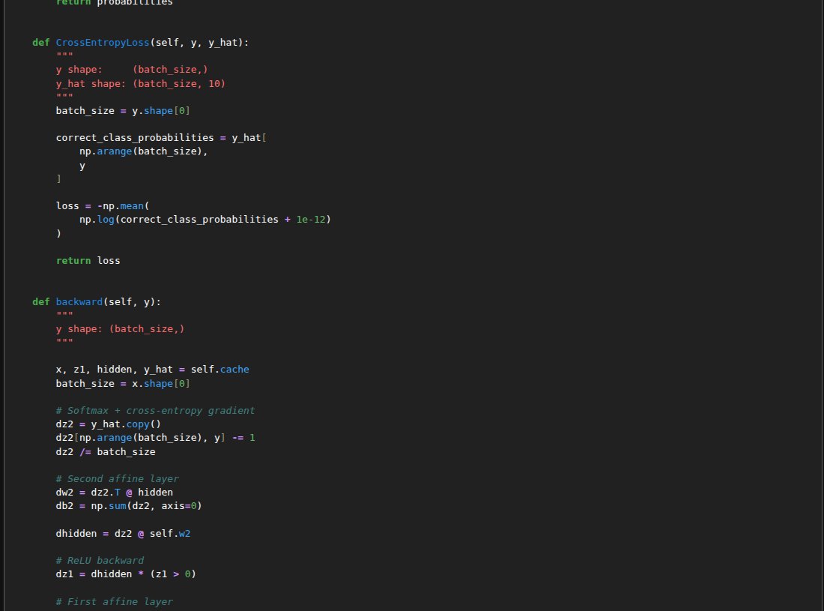This screenshot has height=611, width=824.
Task: Click the '# Softmax + cross-entropy gradient' comment
Action: pos(155,411)
